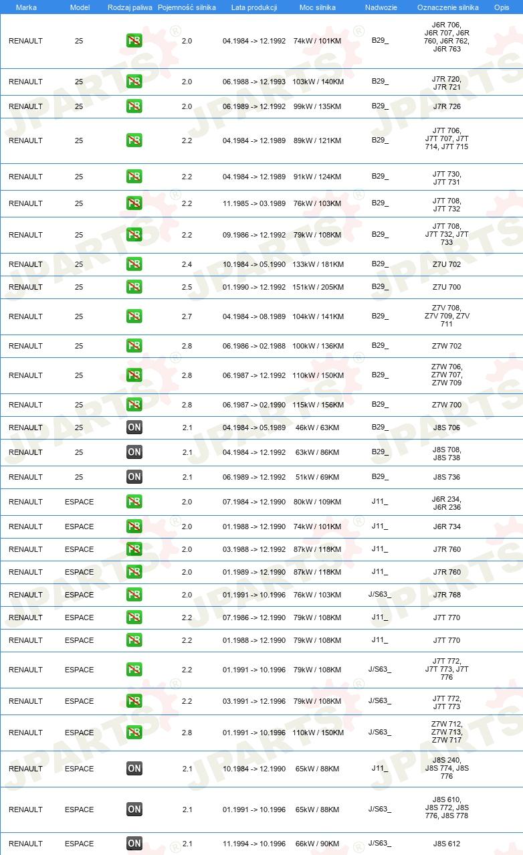
Task: Click the diesel ON icon in the J8S 610 row
Action: (134, 810)
